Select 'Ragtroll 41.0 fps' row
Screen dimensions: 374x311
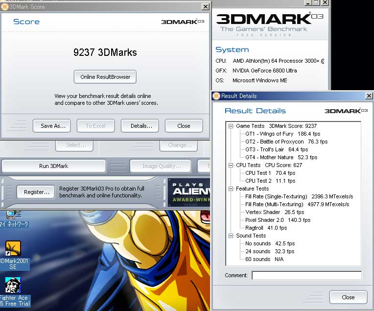[x=266, y=228]
